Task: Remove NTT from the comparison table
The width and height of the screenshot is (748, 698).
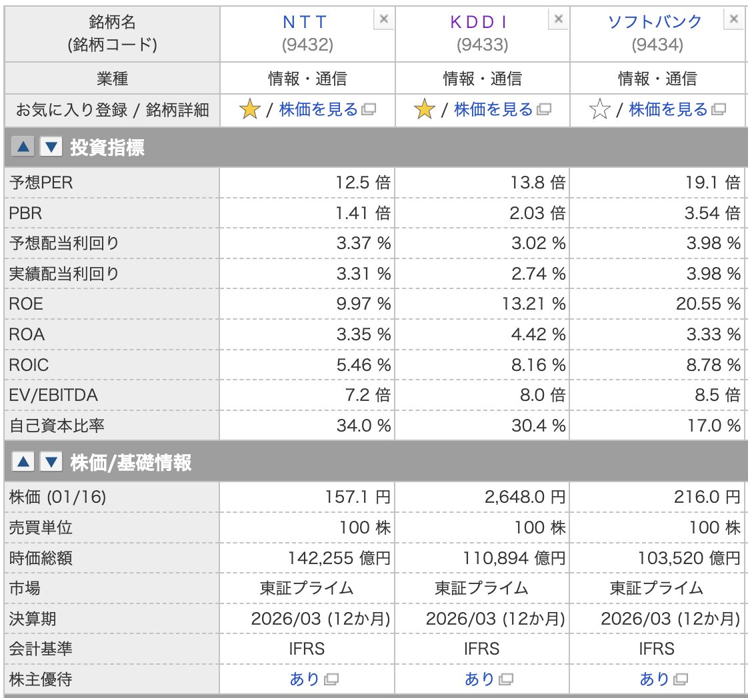Action: pos(383,19)
